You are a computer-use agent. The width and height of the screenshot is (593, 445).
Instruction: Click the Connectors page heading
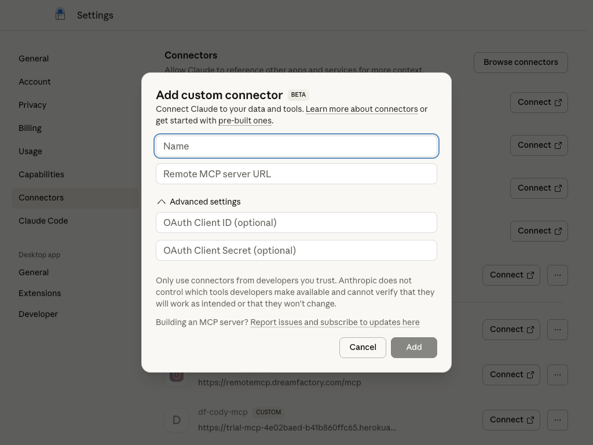click(191, 55)
